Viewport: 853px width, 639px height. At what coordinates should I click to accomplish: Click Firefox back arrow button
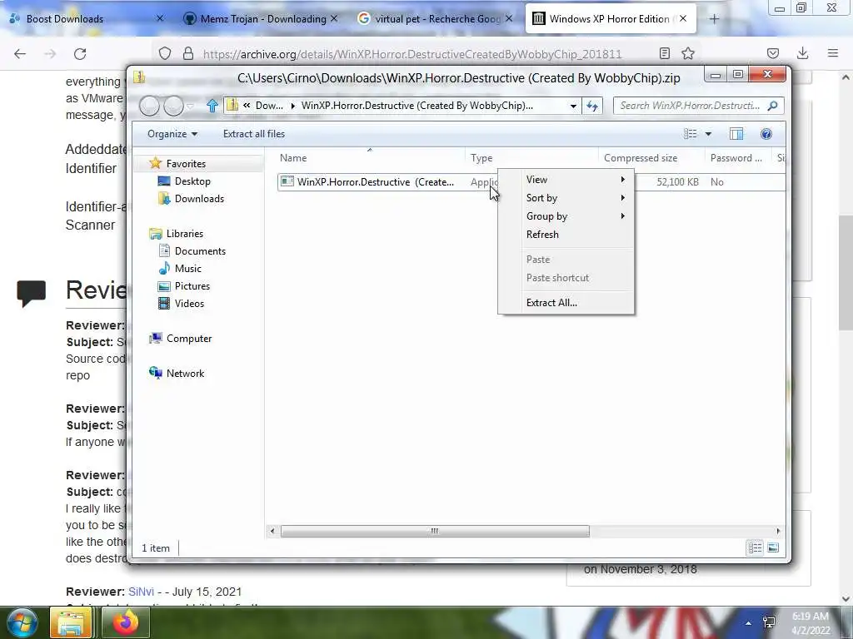(20, 54)
